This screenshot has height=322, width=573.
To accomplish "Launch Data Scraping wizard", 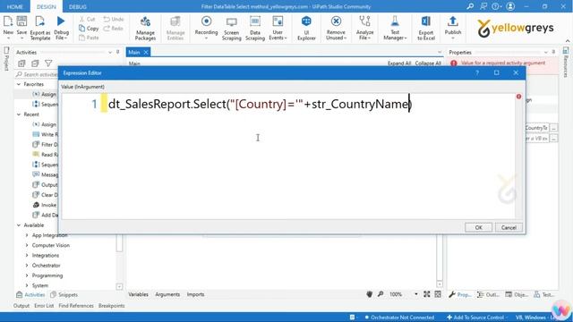I will click(x=255, y=28).
